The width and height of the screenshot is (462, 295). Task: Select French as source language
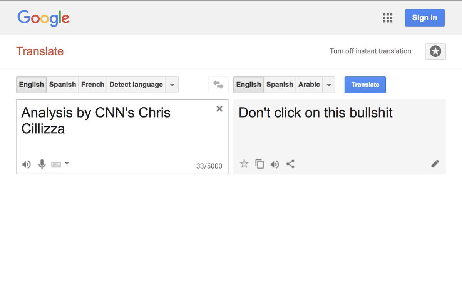click(93, 85)
